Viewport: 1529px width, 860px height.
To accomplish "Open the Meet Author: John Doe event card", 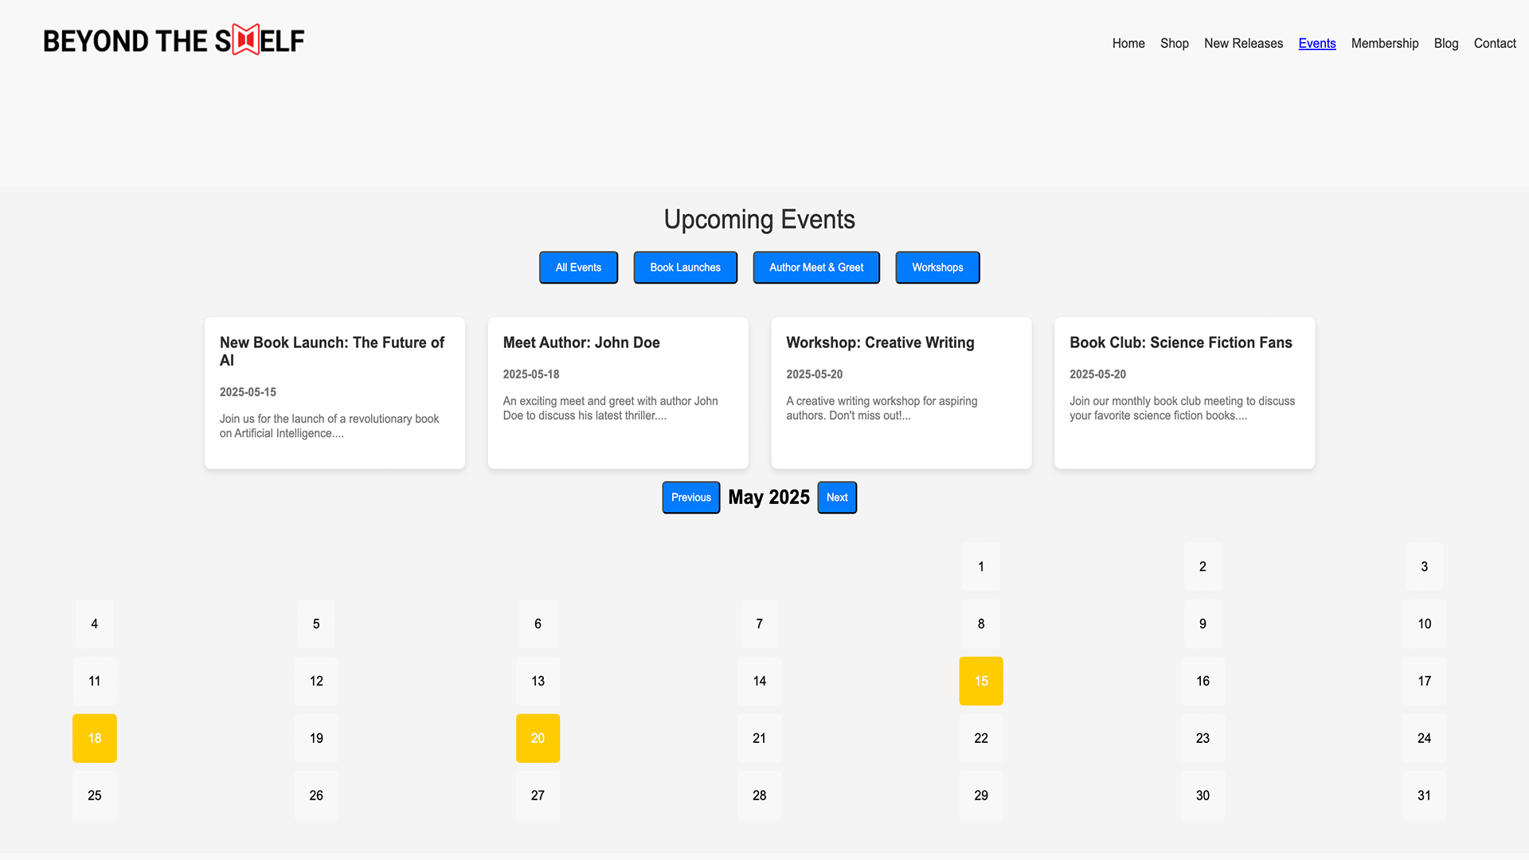I will pos(617,393).
